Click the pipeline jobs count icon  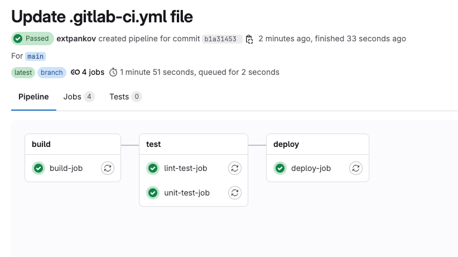(x=75, y=72)
